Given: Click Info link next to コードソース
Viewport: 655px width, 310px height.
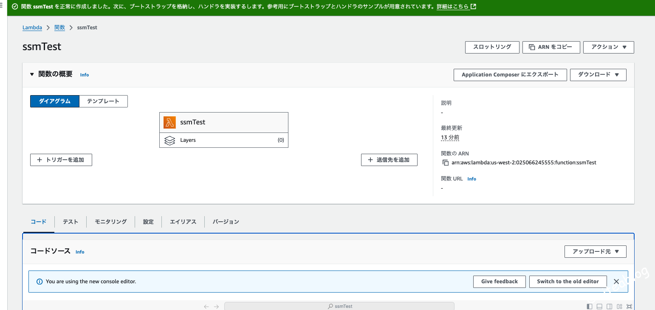Looking at the screenshot, I should point(80,252).
